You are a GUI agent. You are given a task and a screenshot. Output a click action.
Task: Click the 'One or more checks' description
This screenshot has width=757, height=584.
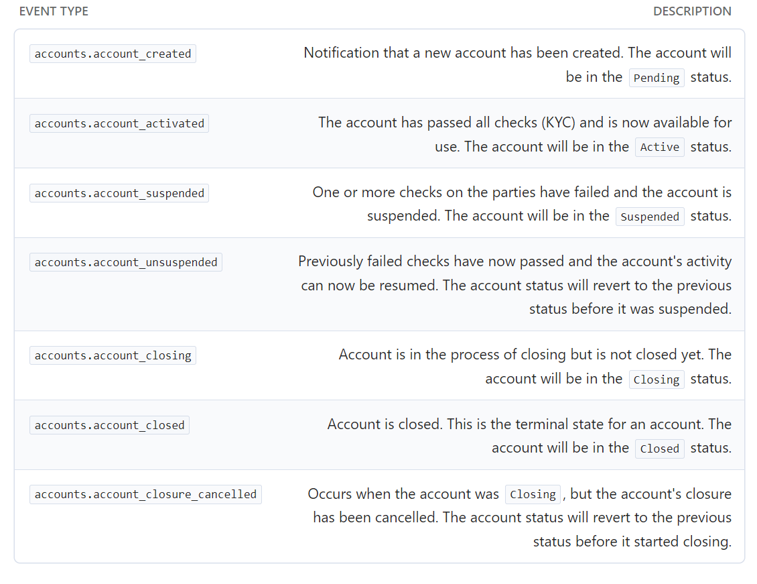(x=522, y=192)
